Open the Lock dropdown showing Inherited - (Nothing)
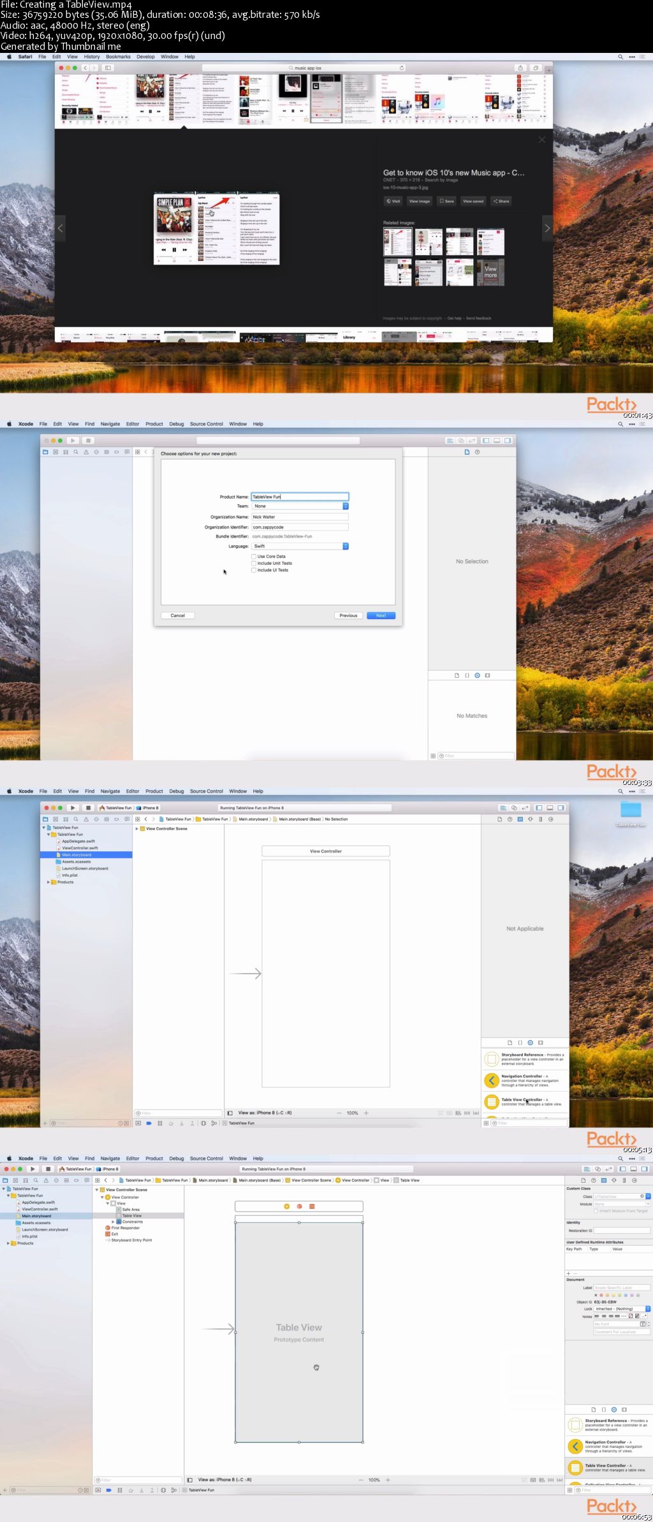 pos(622,1309)
